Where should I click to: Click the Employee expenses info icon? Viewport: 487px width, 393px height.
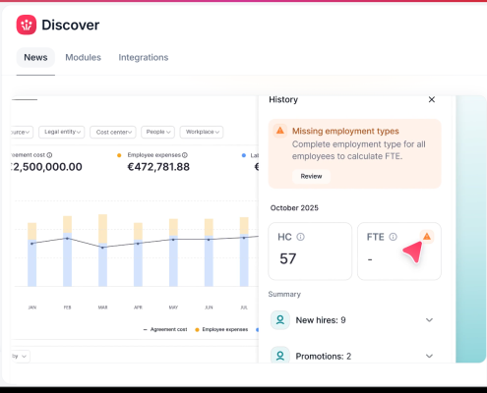coord(185,155)
